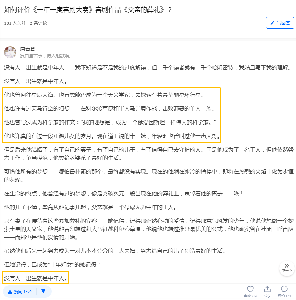The image size is (296, 300).
Task: Click the downvote triangle button
Action: coord(43,291)
